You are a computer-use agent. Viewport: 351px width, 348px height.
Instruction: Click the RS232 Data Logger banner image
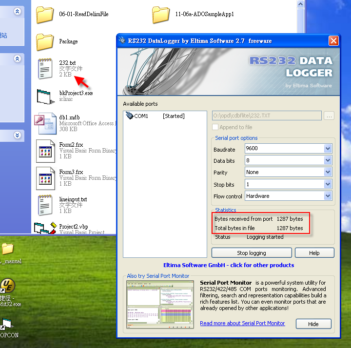[229, 72]
